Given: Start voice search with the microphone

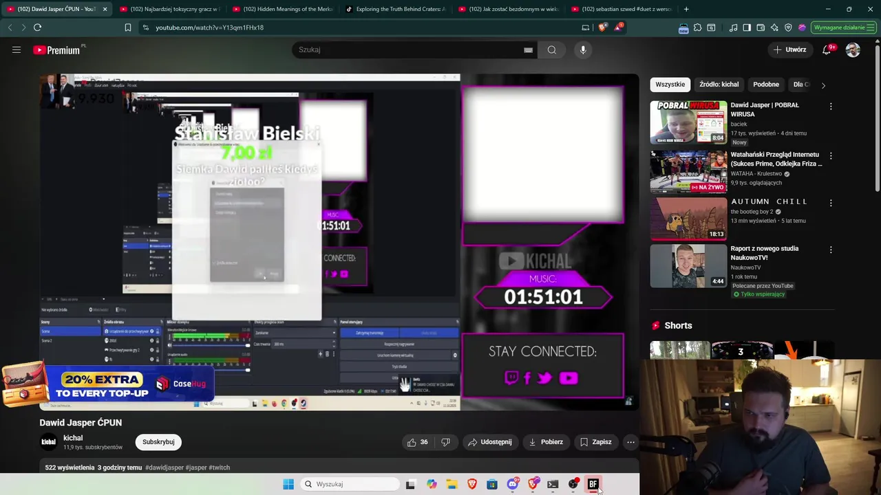Looking at the screenshot, I should pos(583,49).
